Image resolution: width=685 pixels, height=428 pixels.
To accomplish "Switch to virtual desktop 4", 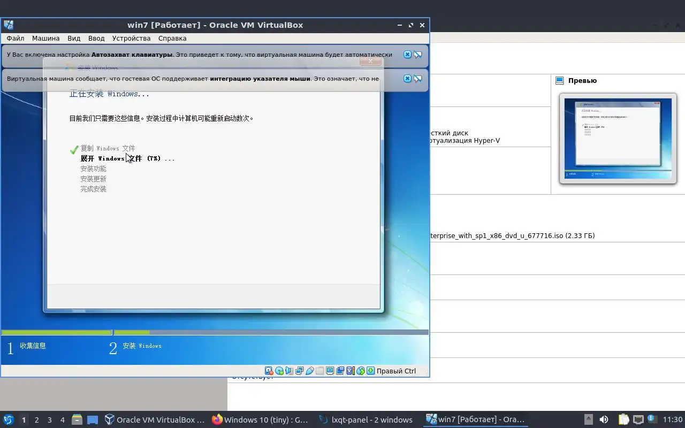I will [63, 420].
